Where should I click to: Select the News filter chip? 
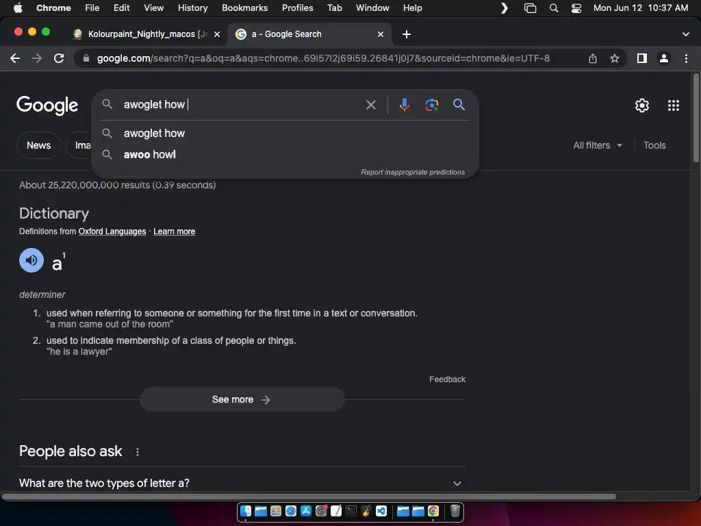coord(38,145)
